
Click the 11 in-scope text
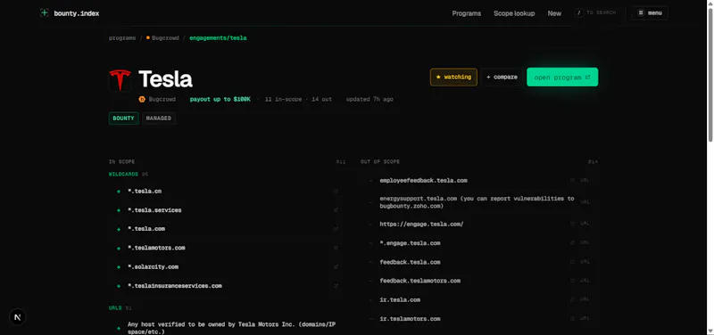[x=283, y=99]
